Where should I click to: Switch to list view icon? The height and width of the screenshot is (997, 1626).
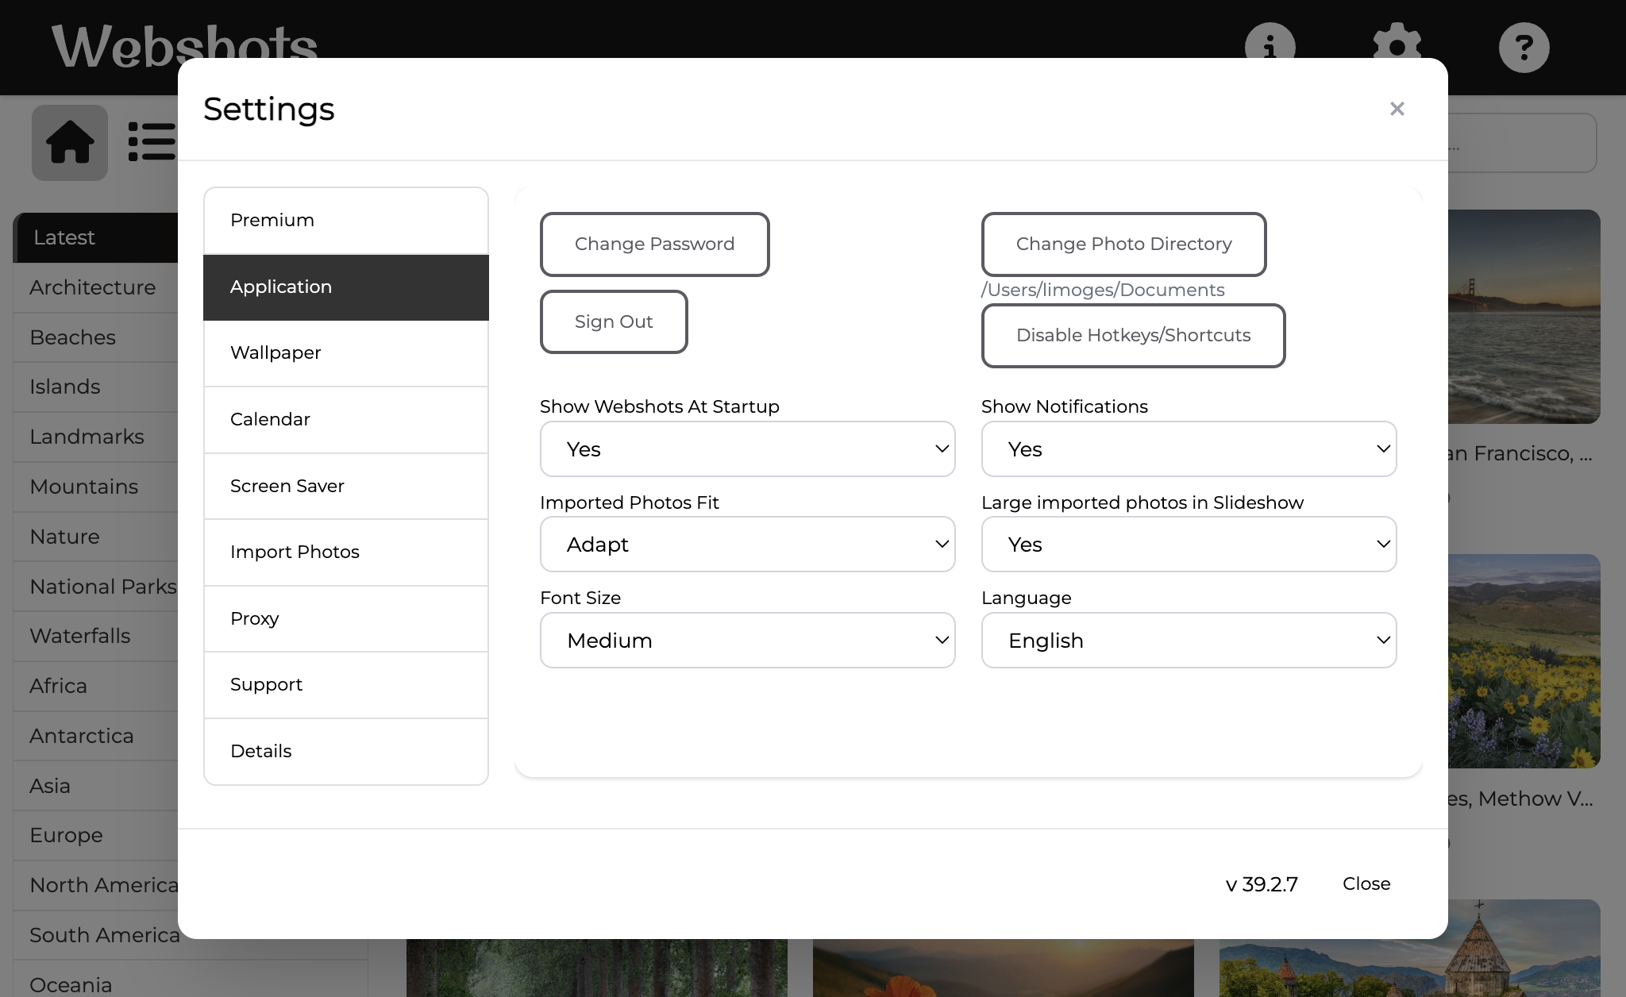coord(152,143)
